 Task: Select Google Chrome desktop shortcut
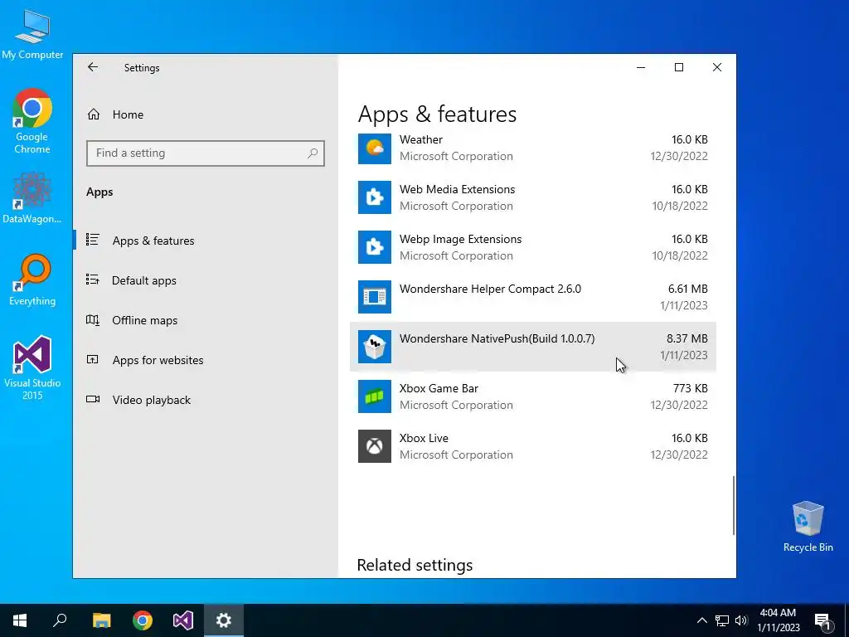(x=32, y=121)
